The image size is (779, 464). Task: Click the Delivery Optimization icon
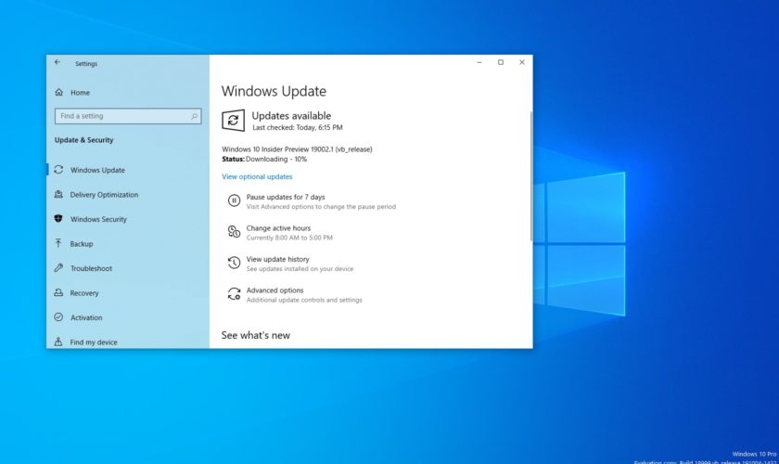click(x=58, y=195)
